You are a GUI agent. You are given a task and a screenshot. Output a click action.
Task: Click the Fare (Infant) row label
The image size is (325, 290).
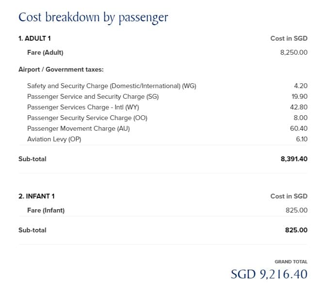tap(46, 211)
